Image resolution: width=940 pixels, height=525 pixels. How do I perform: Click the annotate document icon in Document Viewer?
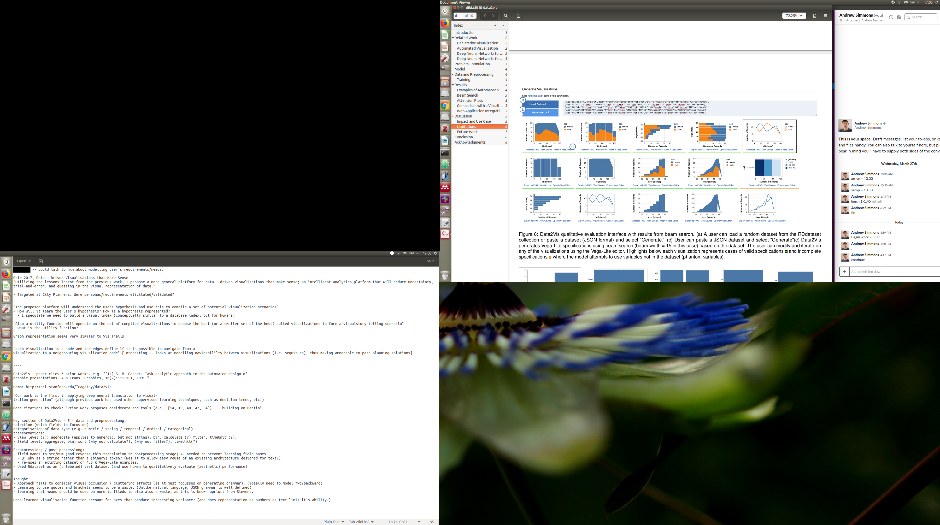(518, 16)
